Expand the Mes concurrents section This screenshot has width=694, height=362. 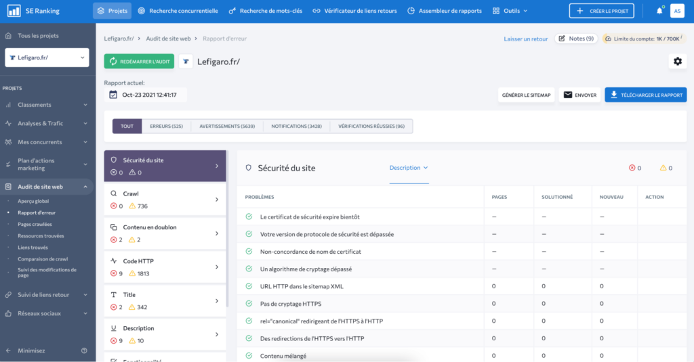pos(85,142)
